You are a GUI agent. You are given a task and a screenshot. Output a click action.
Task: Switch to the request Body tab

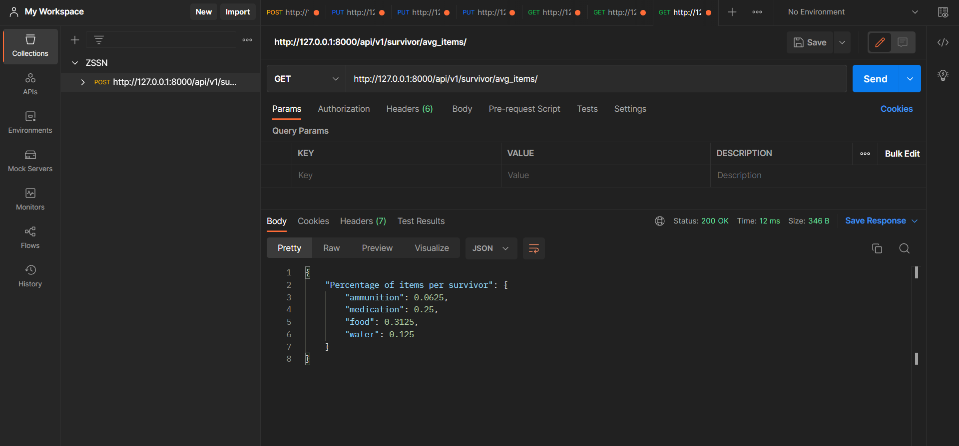[x=462, y=109]
